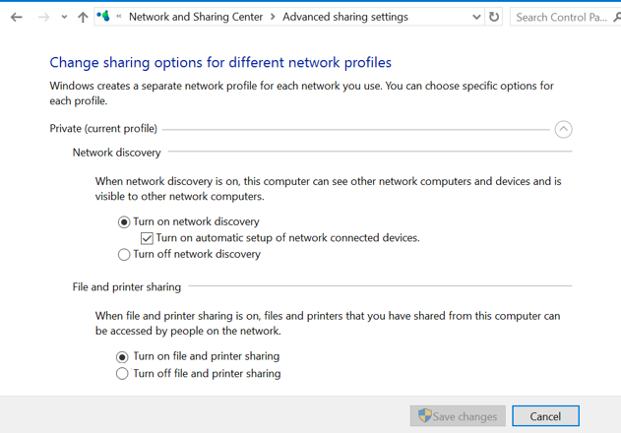Click the Cancel button
The image size is (621, 433).
click(545, 416)
